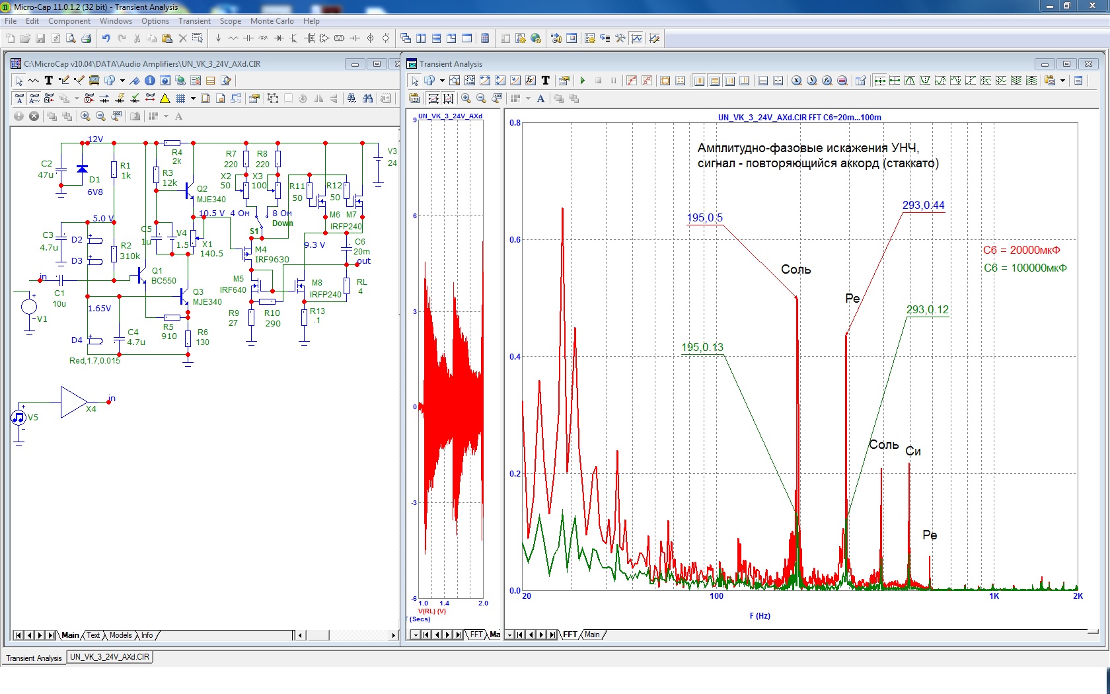Click the Undo arrow icon
Viewport: 1110px width, 694px height.
point(106,38)
